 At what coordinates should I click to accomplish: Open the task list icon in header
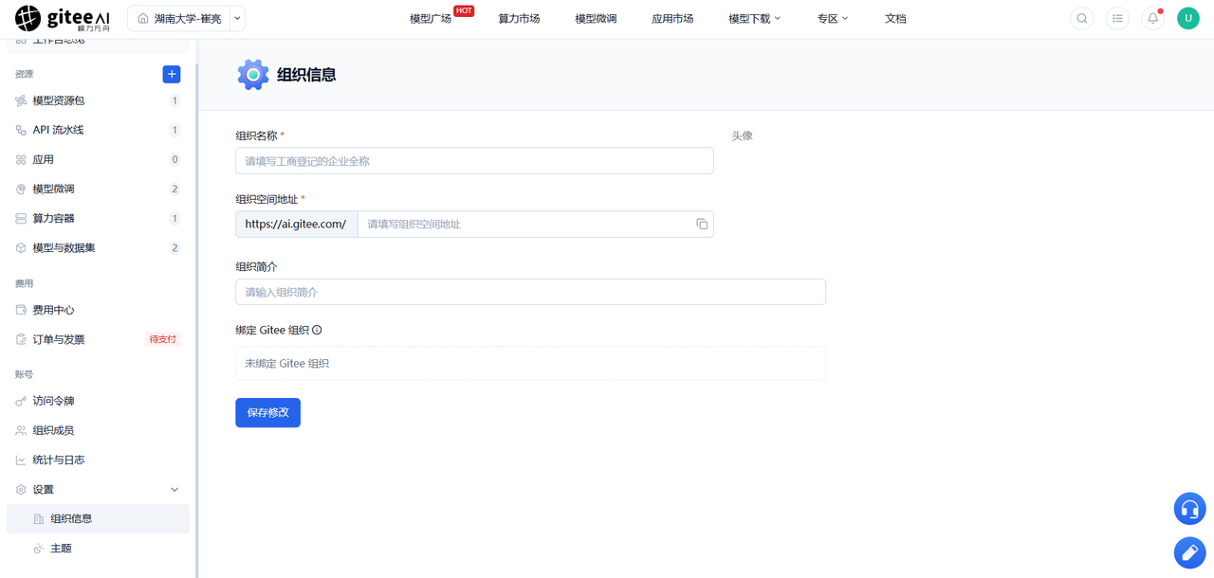(x=1117, y=18)
